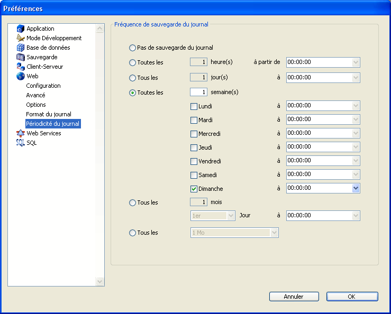Select 'Pas de sauvegarde du journal' option
This screenshot has height=314, width=391.
(132, 48)
